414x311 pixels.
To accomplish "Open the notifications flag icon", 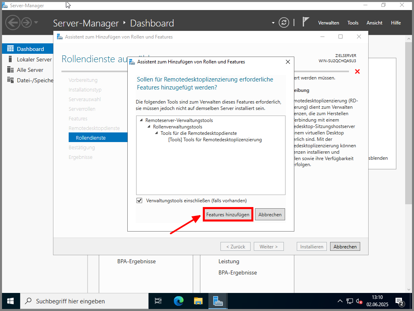I will click(x=306, y=22).
